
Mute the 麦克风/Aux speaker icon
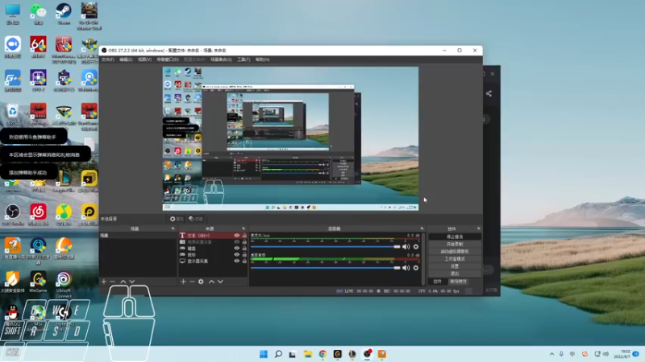pyautogui.click(x=406, y=247)
